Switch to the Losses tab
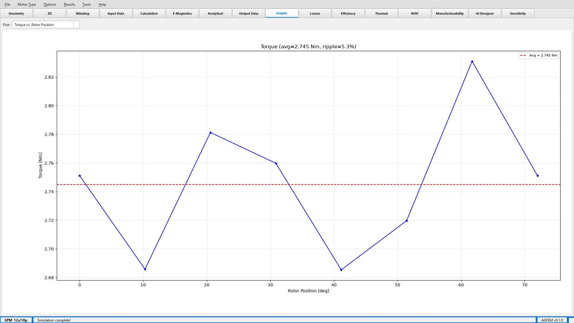The height and width of the screenshot is (323, 574). click(x=315, y=13)
